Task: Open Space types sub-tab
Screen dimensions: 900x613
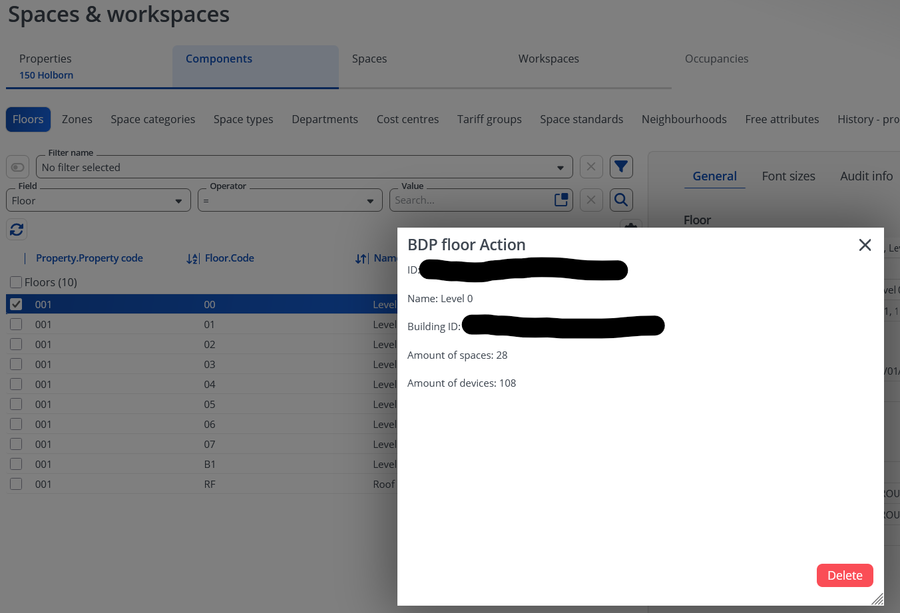Action: pyautogui.click(x=244, y=119)
